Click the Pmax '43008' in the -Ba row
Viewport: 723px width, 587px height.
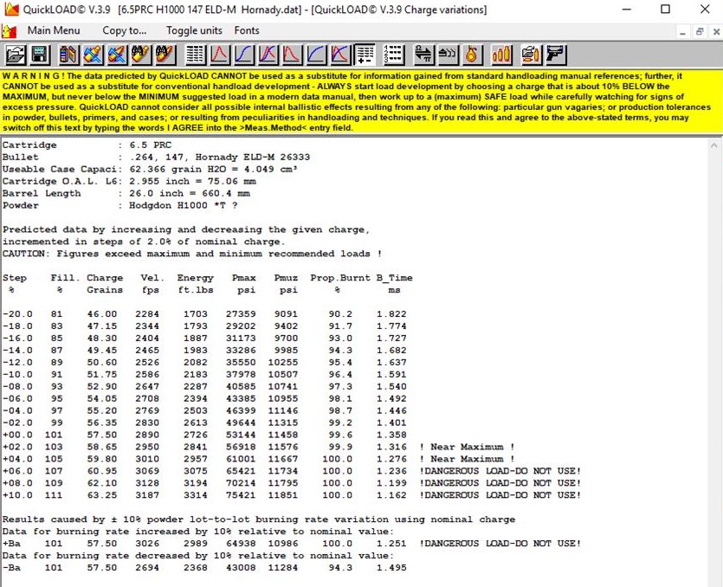(x=241, y=568)
